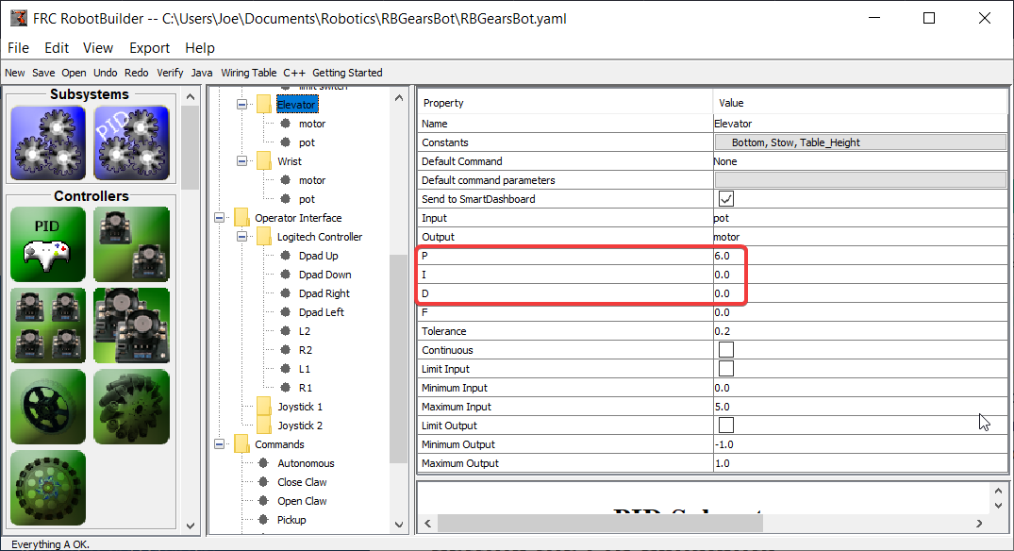This screenshot has width=1014, height=551.
Task: Collapse the Commands tree node
Action: (x=220, y=444)
